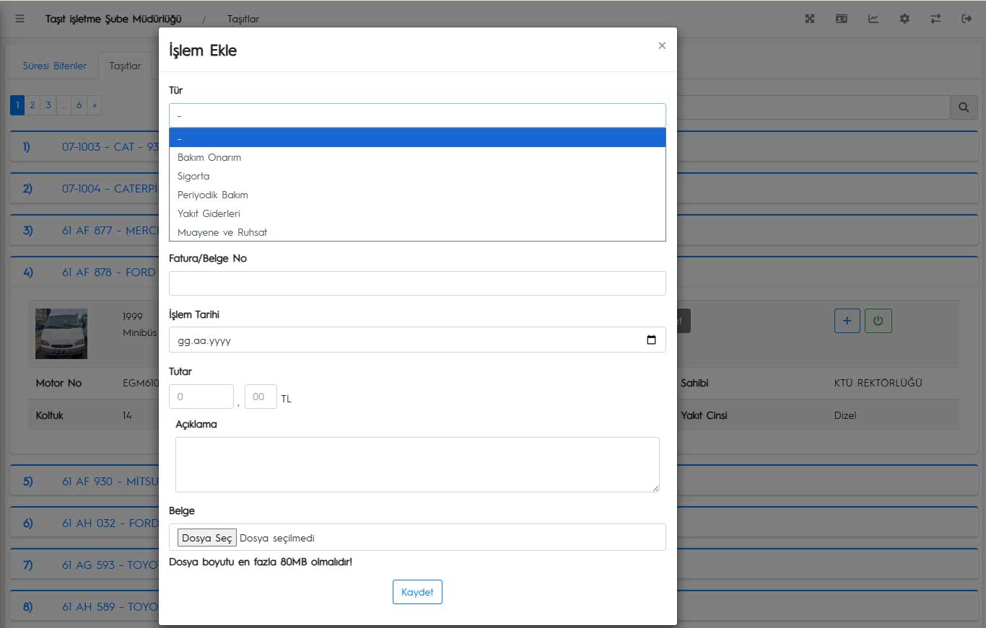
Task: Switch to the 'Süresi Bitenler' tab
Action: click(x=55, y=66)
